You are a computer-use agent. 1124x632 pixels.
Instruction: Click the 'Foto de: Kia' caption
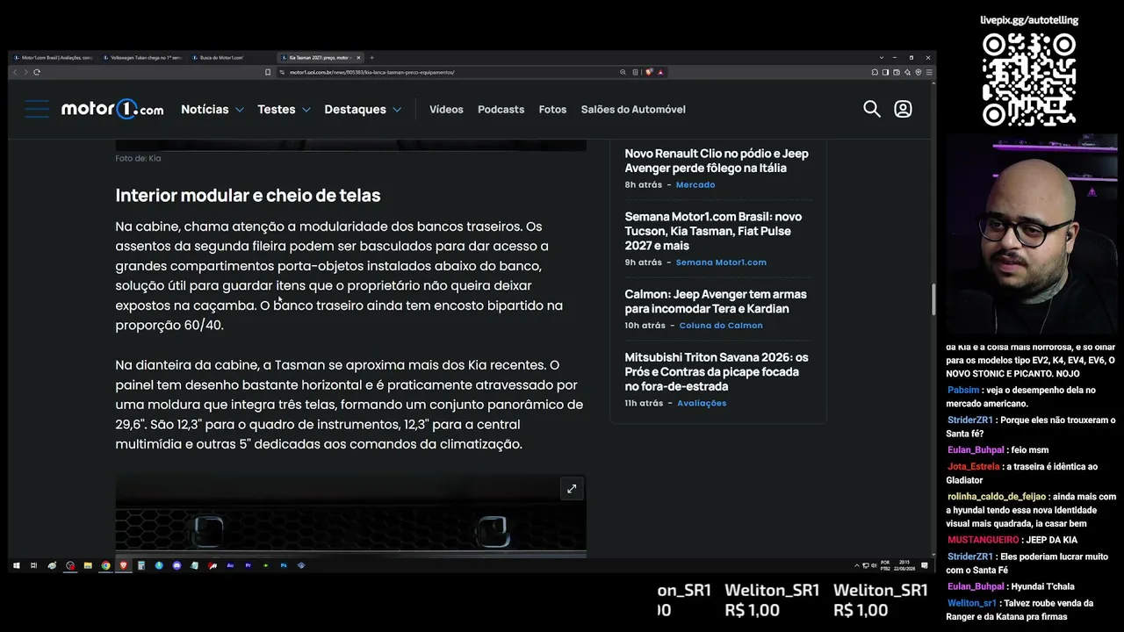point(138,158)
